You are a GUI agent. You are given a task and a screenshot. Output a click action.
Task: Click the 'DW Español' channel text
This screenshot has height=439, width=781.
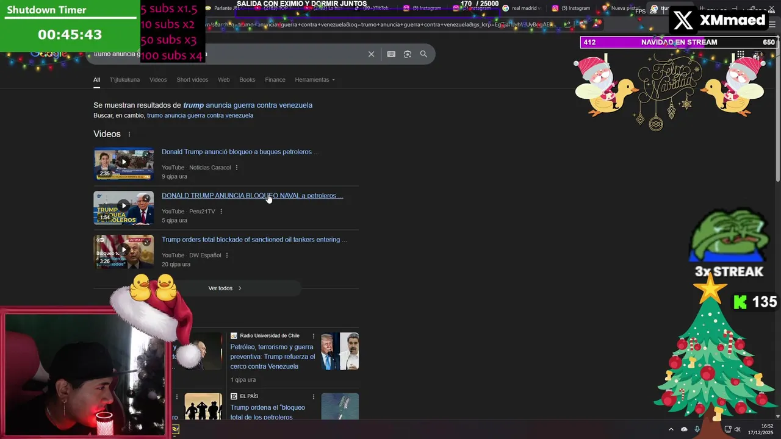pyautogui.click(x=205, y=255)
